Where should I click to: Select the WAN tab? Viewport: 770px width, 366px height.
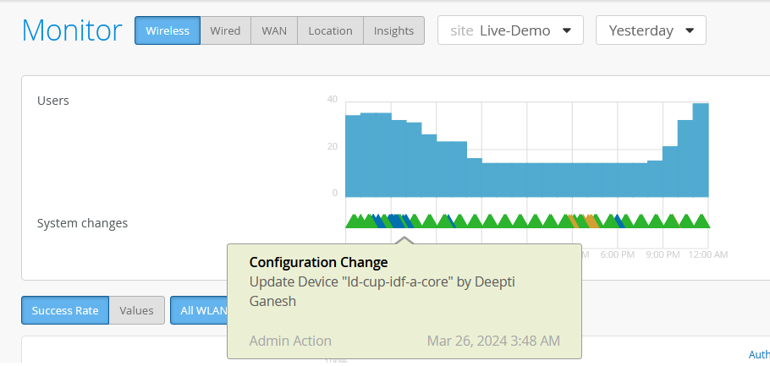tap(273, 31)
